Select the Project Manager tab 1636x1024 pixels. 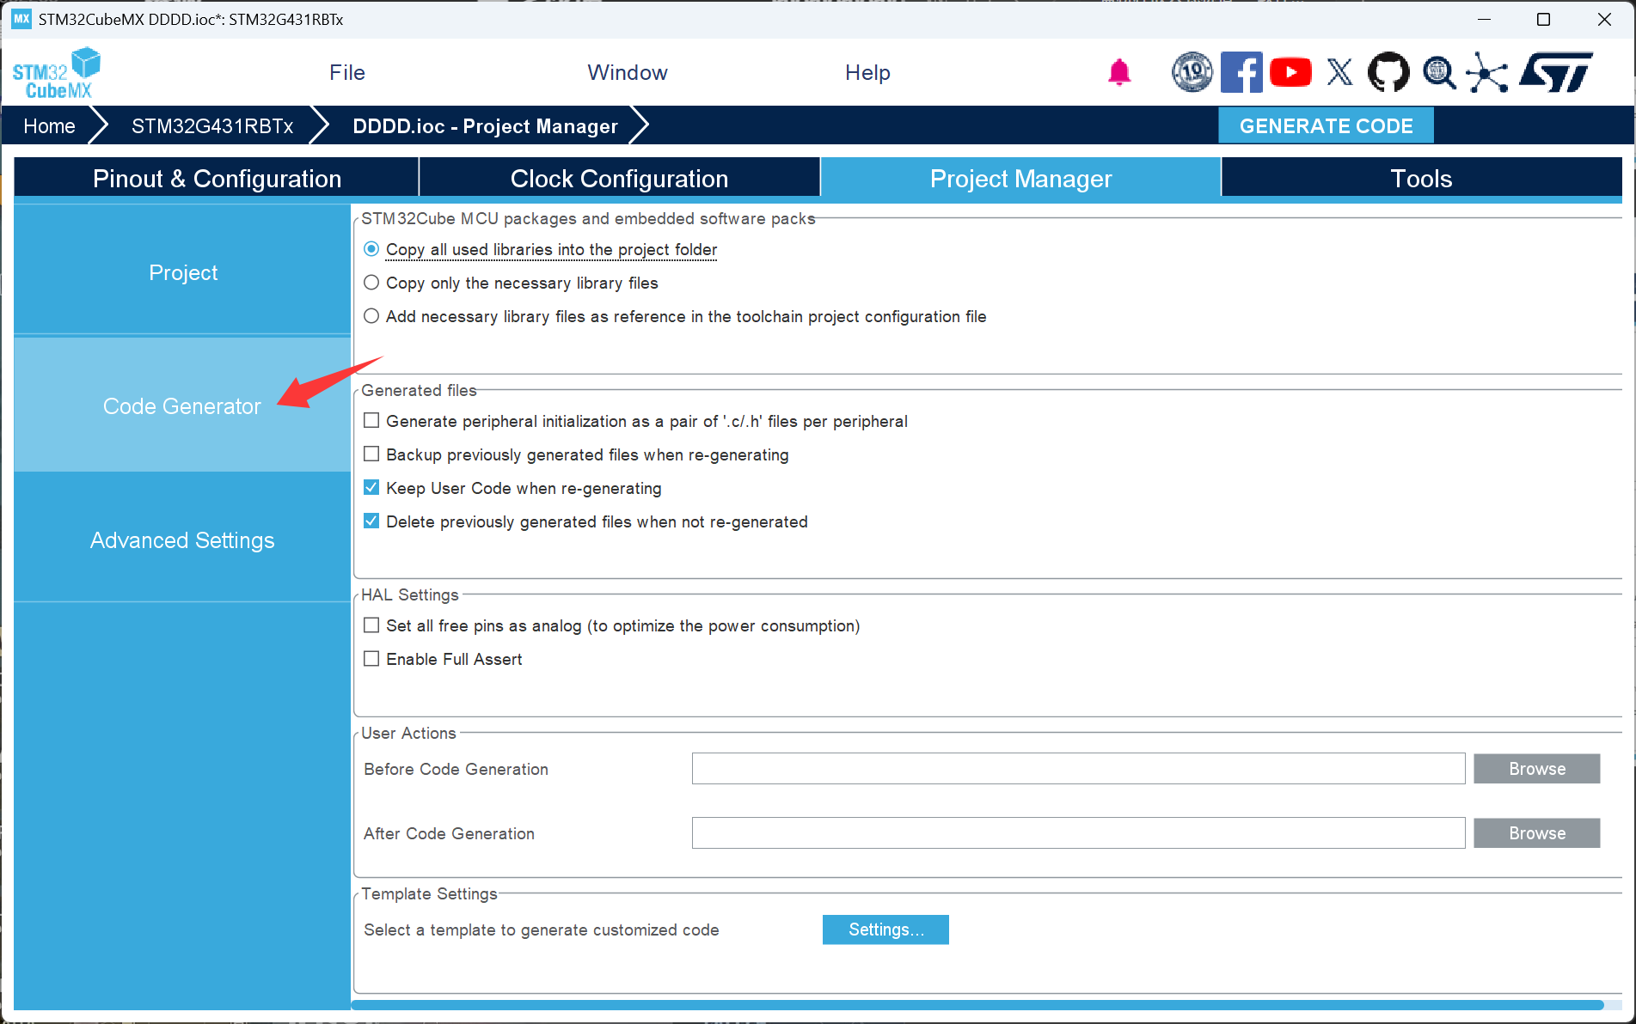tap(1020, 179)
